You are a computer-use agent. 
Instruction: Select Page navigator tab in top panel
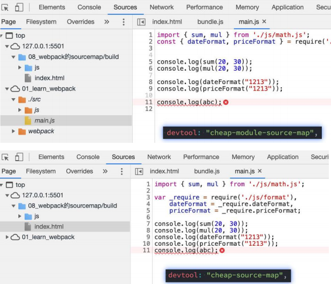(9, 22)
